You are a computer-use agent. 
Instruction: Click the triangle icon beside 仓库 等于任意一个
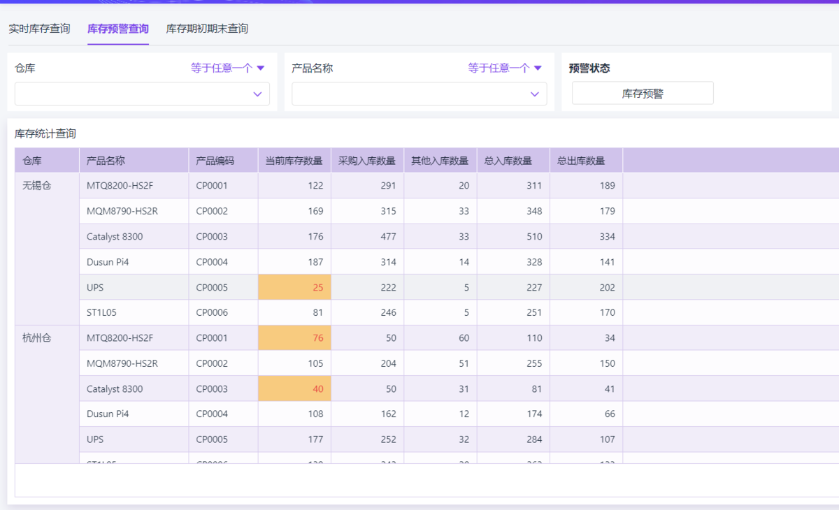click(x=261, y=68)
